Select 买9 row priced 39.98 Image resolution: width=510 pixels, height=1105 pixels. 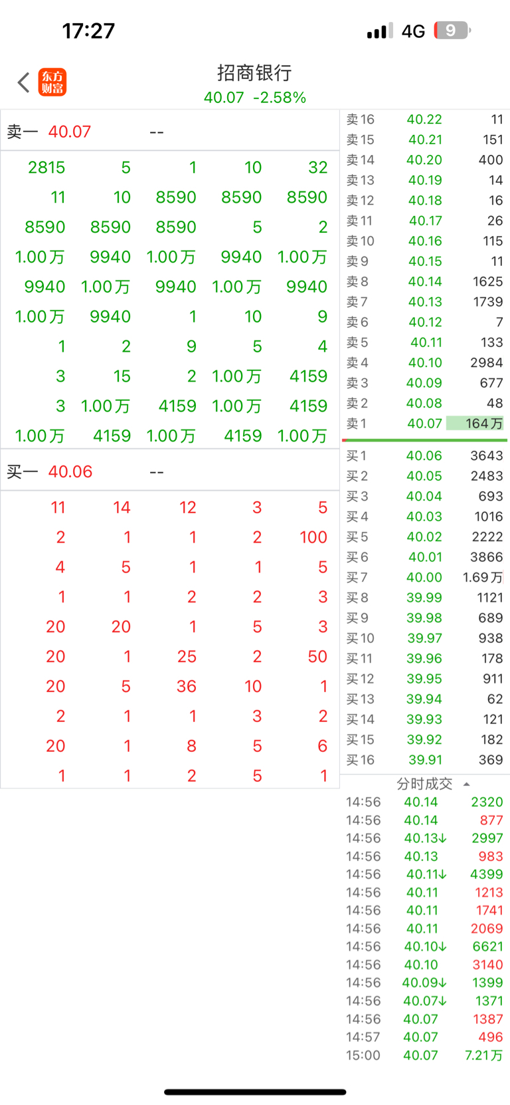tap(425, 618)
